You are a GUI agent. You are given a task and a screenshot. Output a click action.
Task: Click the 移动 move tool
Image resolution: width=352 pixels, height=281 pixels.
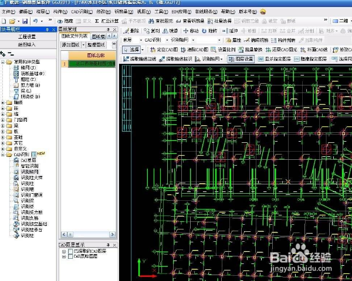[191, 30]
